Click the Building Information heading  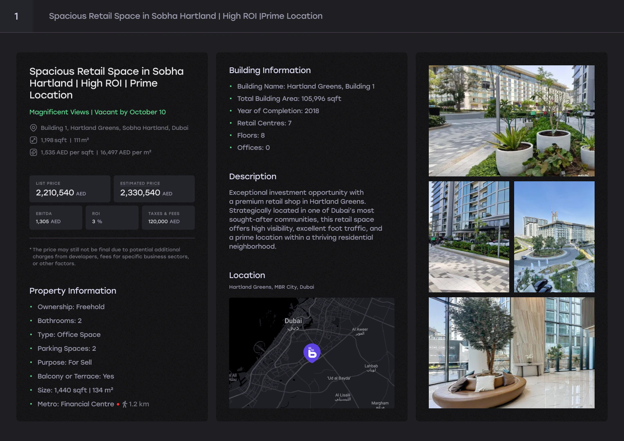[x=270, y=70]
